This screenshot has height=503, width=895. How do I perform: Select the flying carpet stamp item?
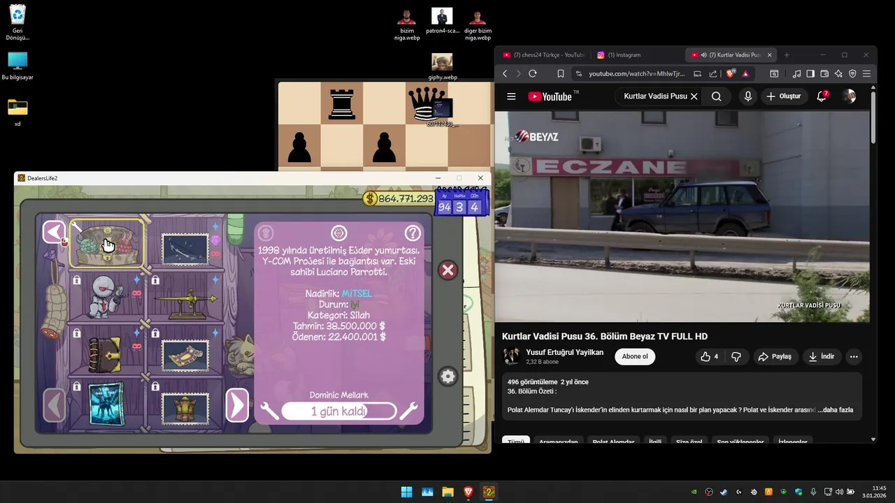[185, 356]
